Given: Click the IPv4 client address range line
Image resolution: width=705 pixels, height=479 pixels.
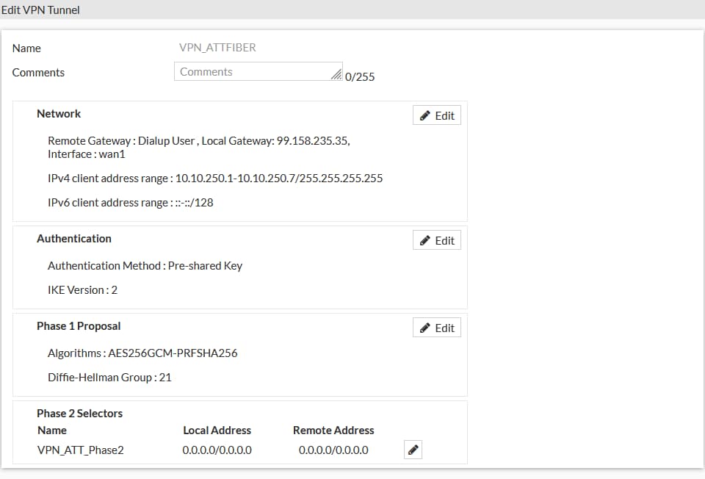Looking at the screenshot, I should pyautogui.click(x=215, y=179).
